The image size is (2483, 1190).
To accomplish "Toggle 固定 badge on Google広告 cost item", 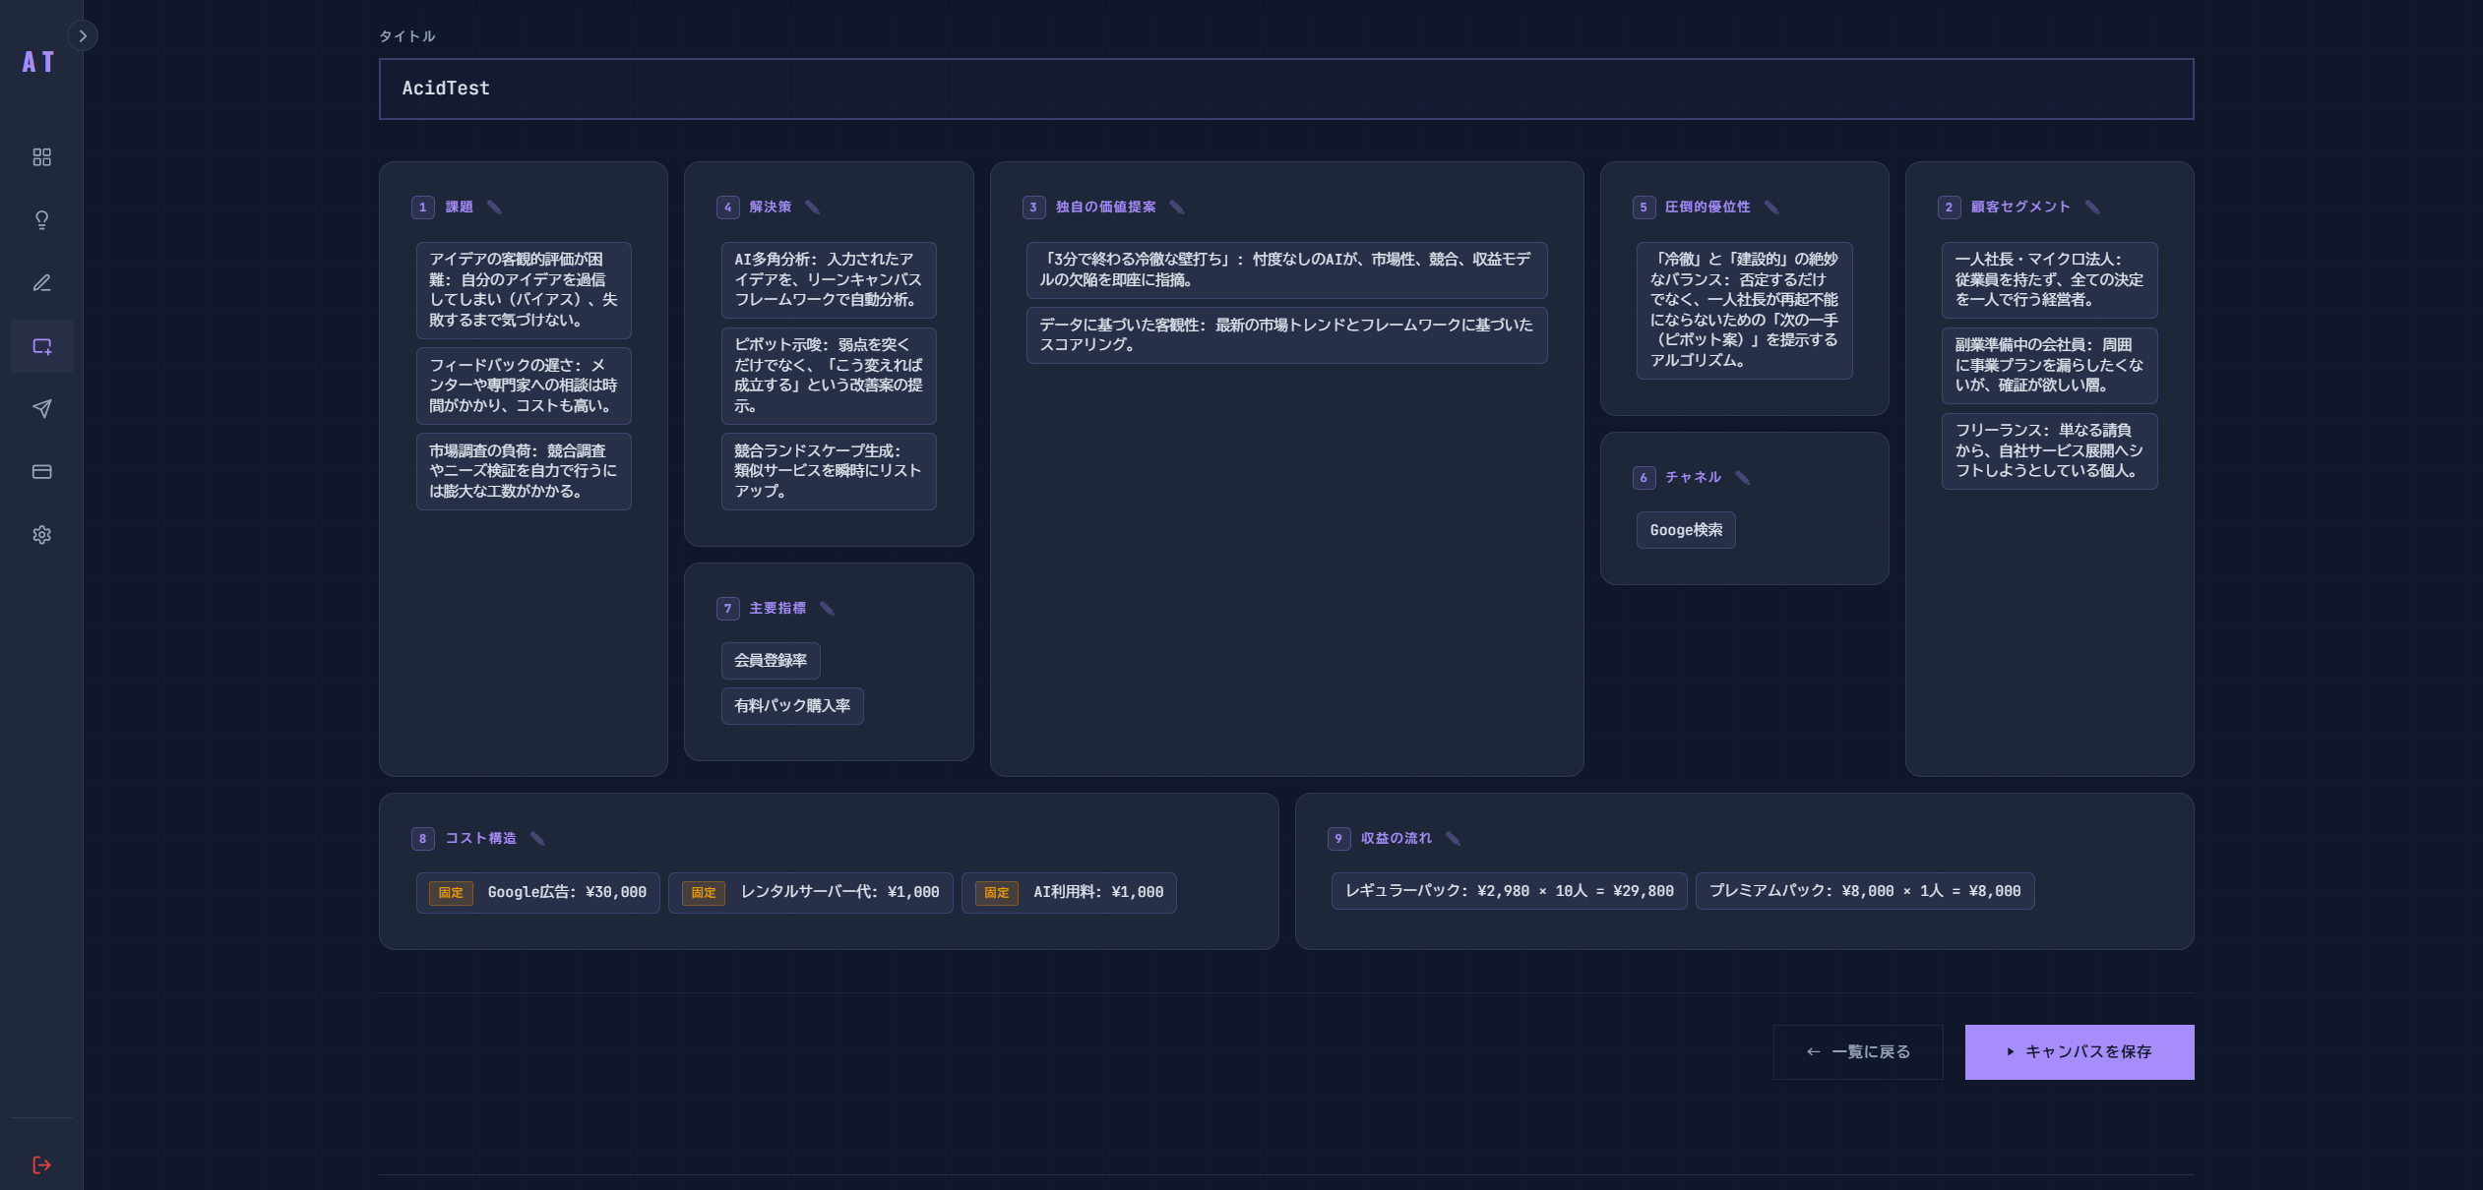I will point(451,893).
